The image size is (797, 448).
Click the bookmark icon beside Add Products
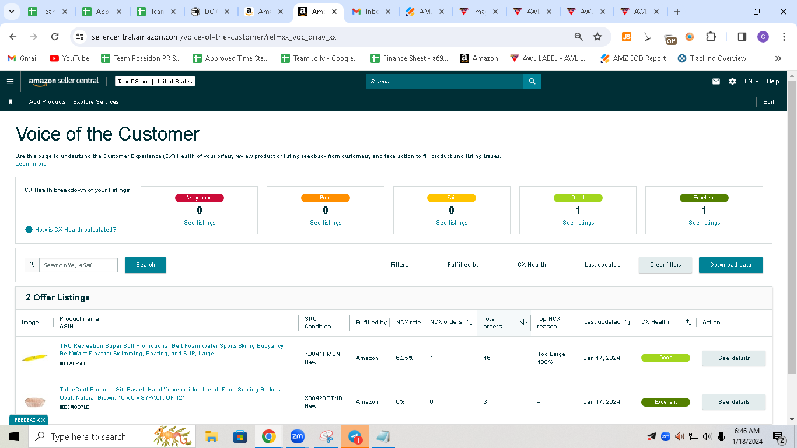point(11,102)
